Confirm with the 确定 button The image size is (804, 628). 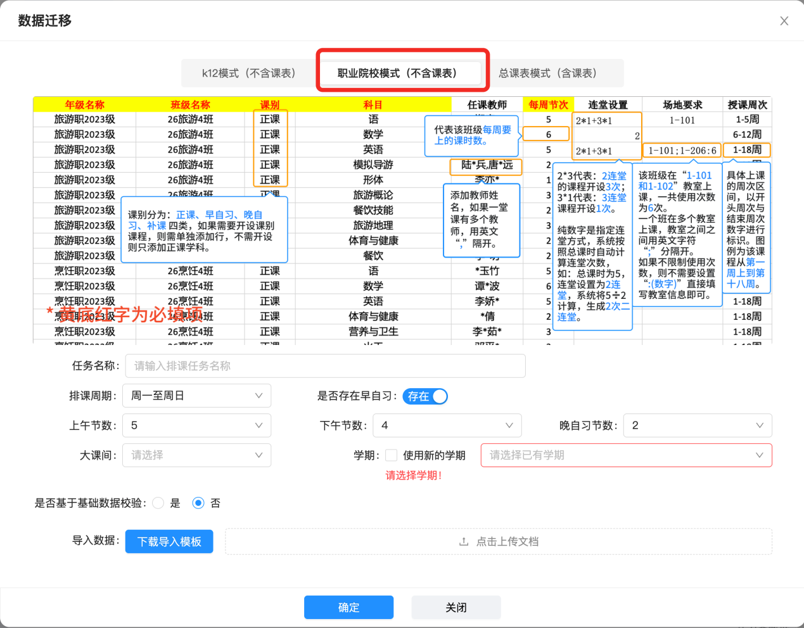(348, 608)
